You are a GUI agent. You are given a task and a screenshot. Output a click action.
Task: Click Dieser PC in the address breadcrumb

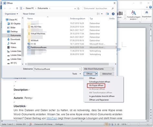[x=30, y=8]
